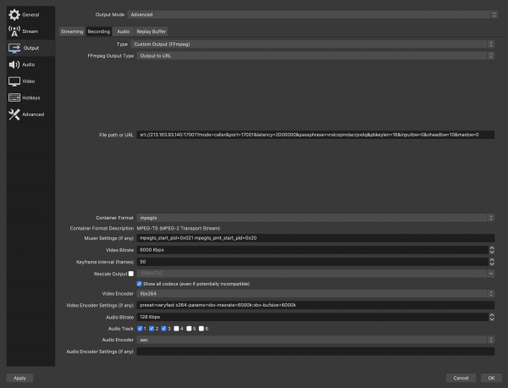This screenshot has width=508, height=388.
Task: Click the Muxer Settings field
Action: 315,238
